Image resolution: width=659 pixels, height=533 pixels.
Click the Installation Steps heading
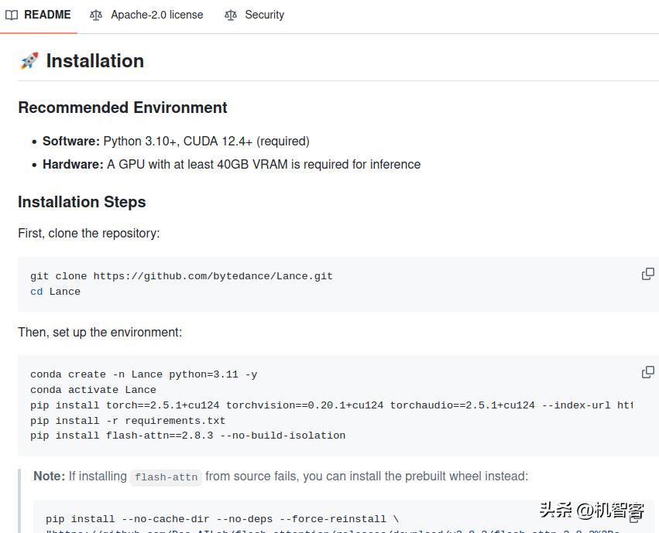click(82, 202)
